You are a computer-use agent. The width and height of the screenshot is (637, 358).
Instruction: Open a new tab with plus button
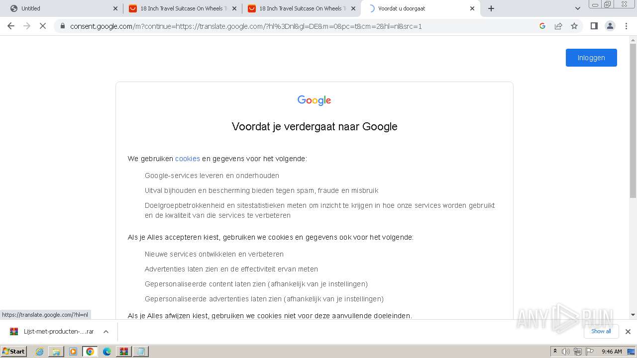pos(491,8)
